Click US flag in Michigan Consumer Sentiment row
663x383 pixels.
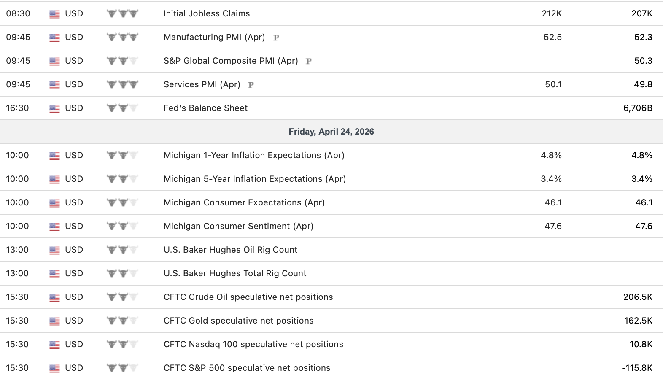click(x=54, y=227)
